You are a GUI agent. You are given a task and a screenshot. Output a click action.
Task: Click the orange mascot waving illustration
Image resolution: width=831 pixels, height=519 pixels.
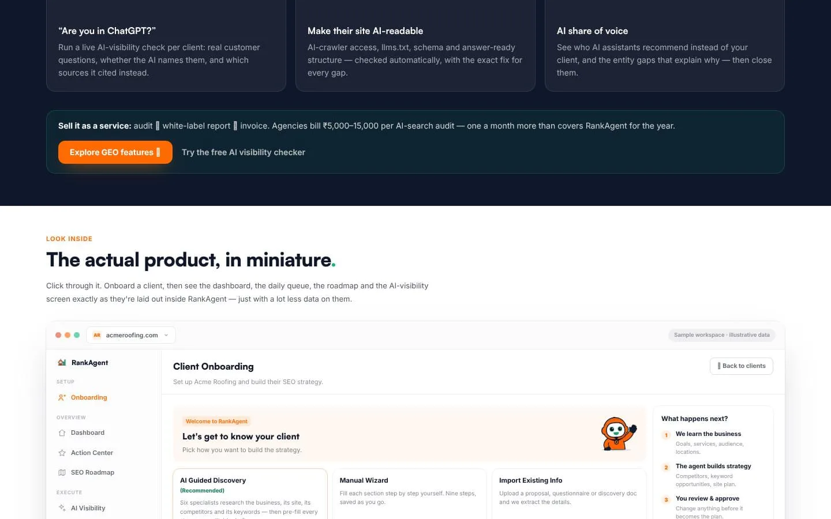pyautogui.click(x=618, y=434)
